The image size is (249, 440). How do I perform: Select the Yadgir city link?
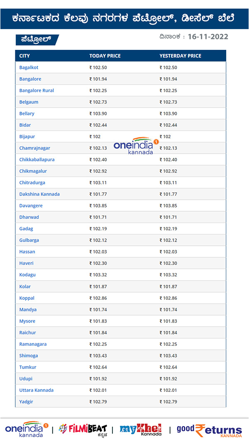tap(26, 402)
